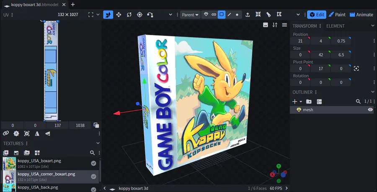Select the Pivot tool
Viewport: 377px width, 192px height.
(x=139, y=15)
